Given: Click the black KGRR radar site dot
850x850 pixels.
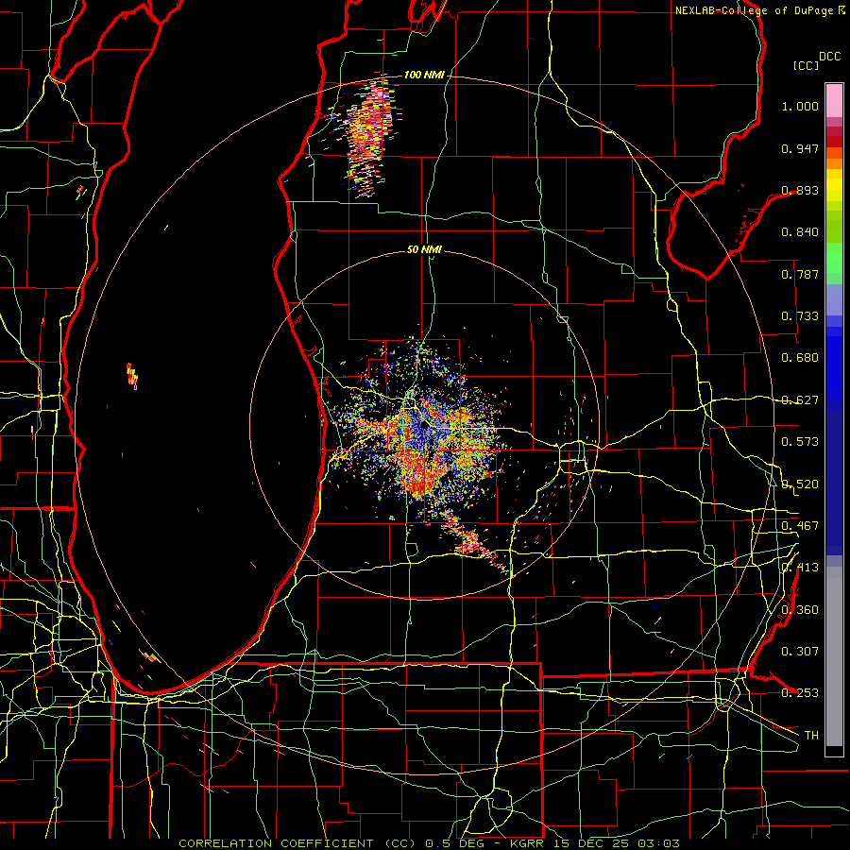Looking at the screenshot, I should pyautogui.click(x=424, y=426).
